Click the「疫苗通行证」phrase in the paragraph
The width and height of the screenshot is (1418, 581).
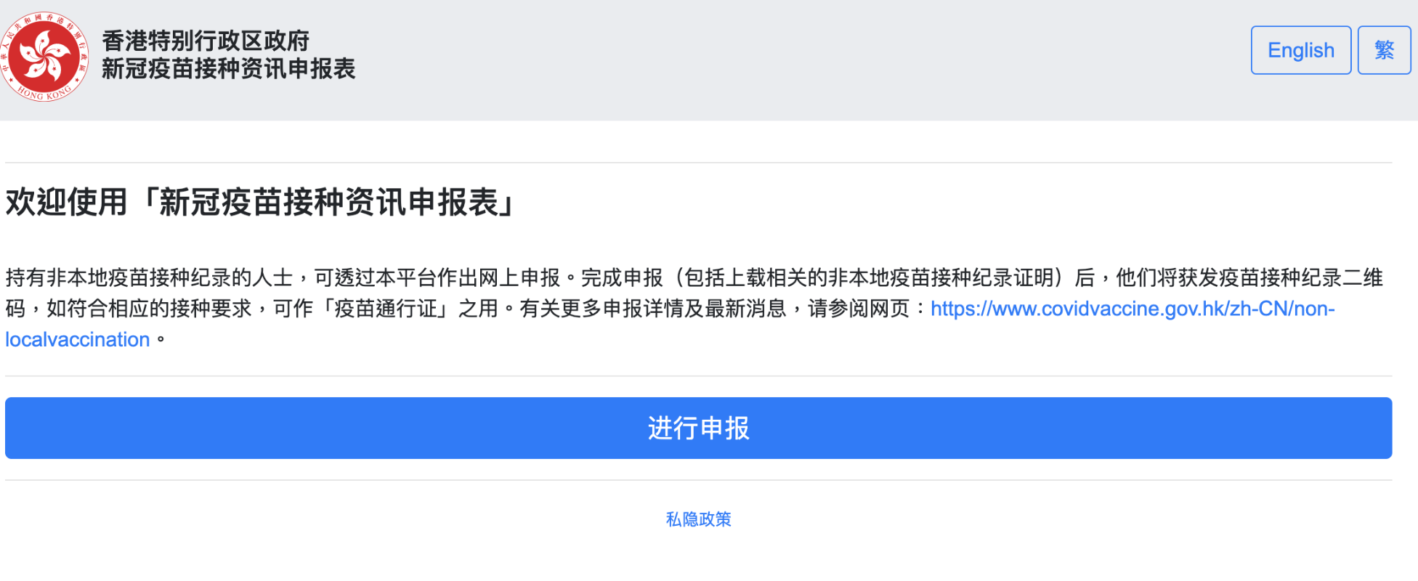(385, 309)
